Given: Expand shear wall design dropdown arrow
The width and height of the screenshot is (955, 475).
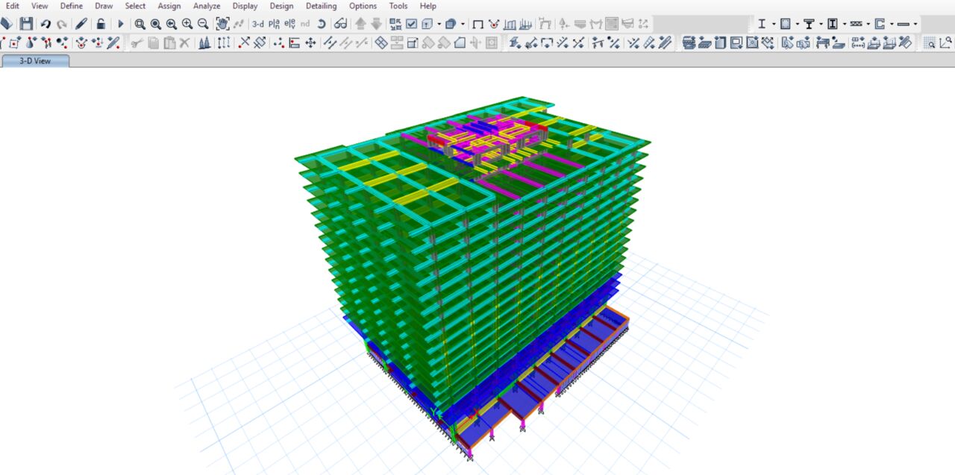Looking at the screenshot, I should pyautogui.click(x=892, y=24).
